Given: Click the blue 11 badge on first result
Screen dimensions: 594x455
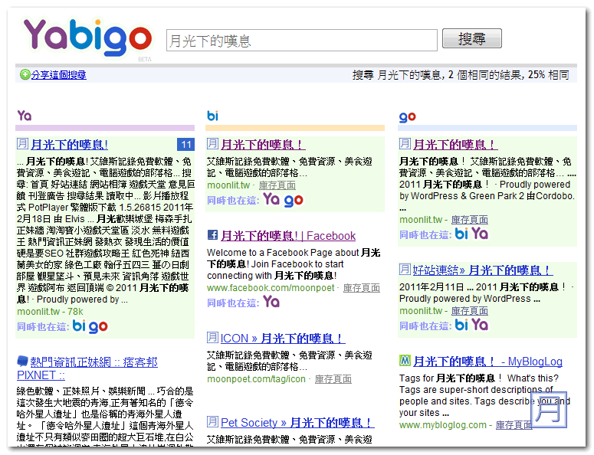Looking at the screenshot, I should [x=185, y=144].
